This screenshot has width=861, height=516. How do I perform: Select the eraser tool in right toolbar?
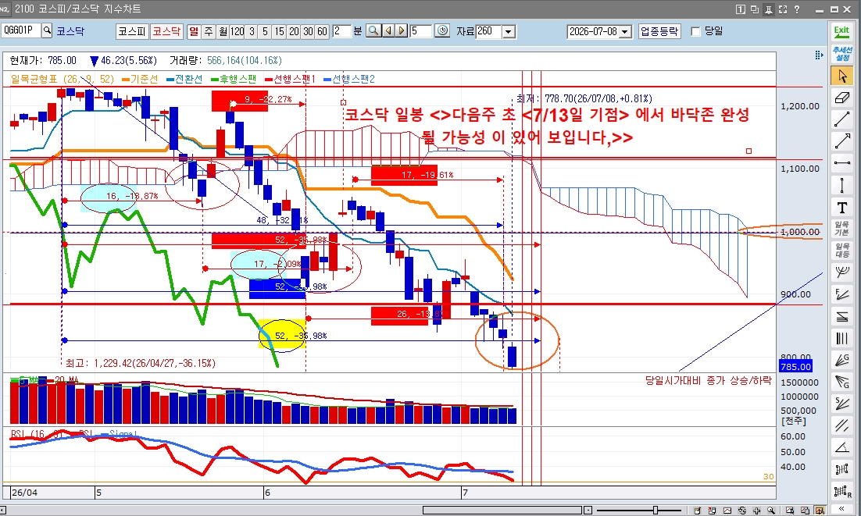pos(841,98)
